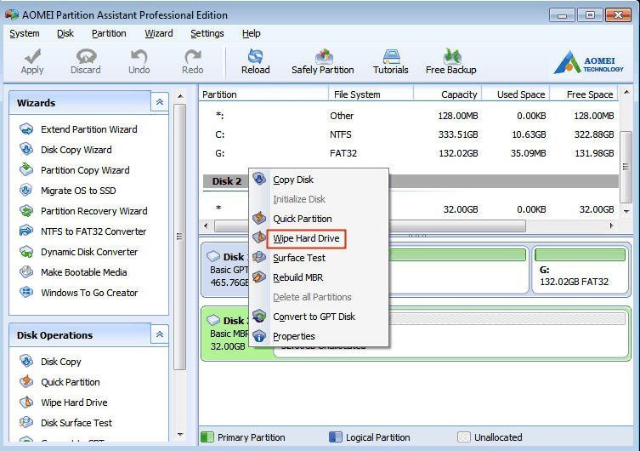The image size is (640, 451).
Task: Sort by the Capacity column header
Action: (x=448, y=94)
